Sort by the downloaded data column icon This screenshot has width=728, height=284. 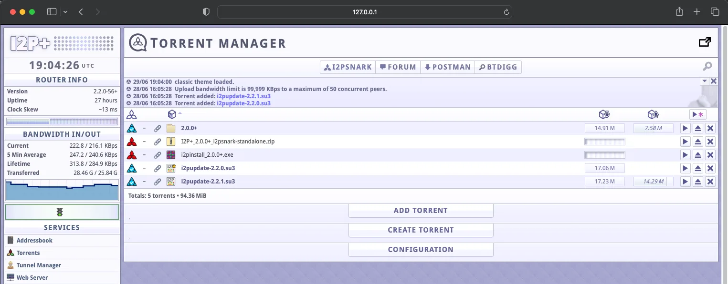[604, 114]
